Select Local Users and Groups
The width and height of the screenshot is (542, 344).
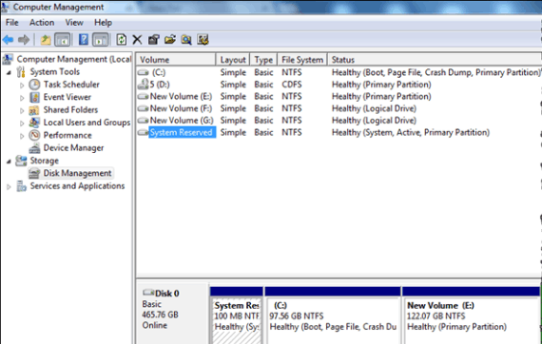click(87, 123)
